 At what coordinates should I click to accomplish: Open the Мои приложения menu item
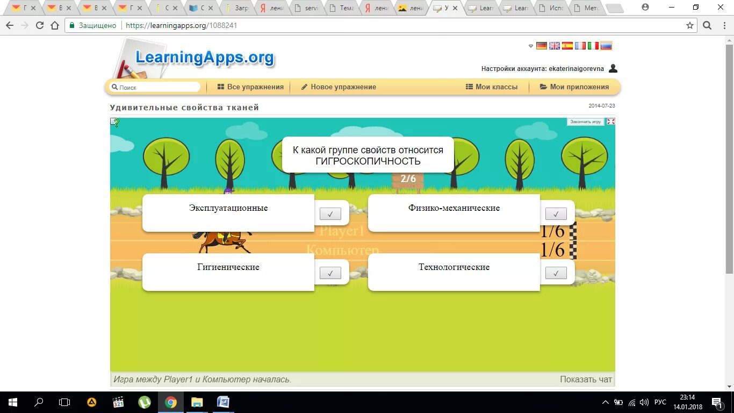tap(574, 87)
